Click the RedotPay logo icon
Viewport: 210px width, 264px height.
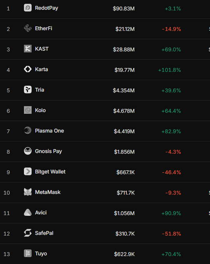28,8
